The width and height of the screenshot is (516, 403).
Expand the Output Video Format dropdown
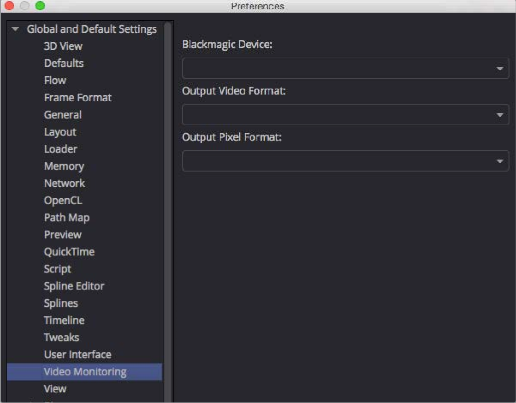(345, 114)
